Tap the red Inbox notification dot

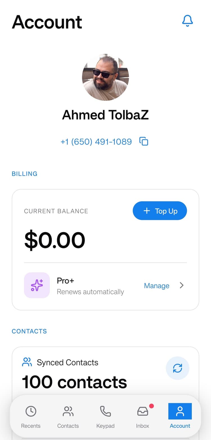coord(151,406)
